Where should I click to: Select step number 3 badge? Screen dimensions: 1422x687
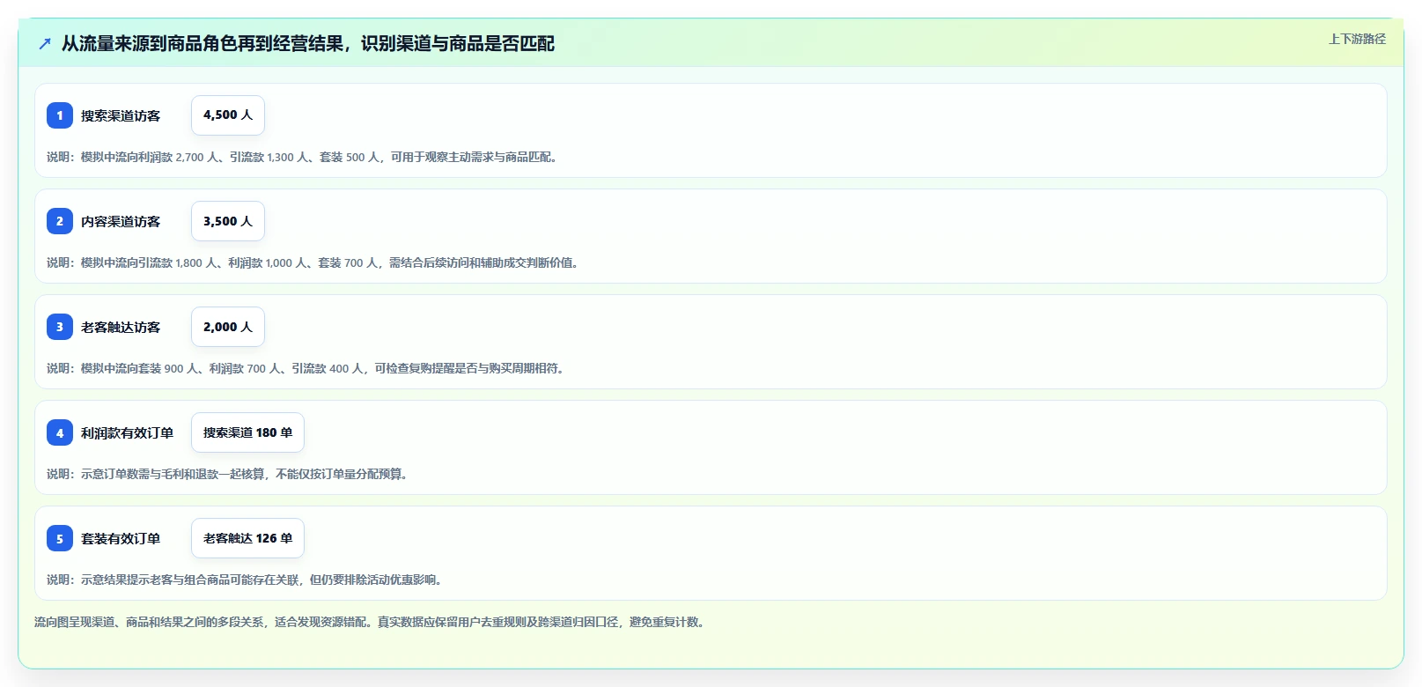click(x=60, y=327)
